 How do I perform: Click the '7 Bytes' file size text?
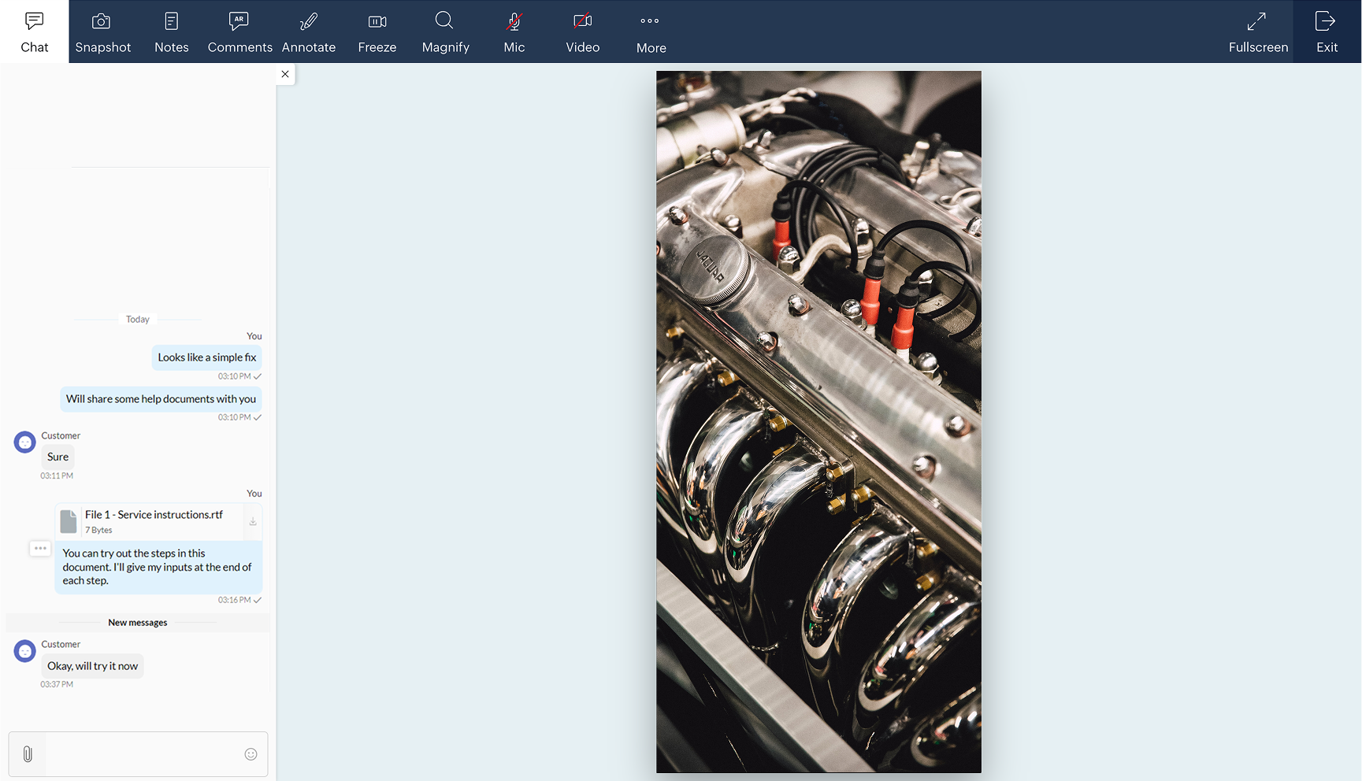(98, 531)
